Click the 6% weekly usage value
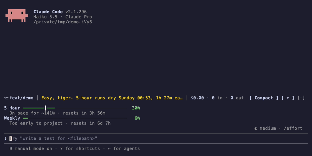312x156 pixels. 137,118
